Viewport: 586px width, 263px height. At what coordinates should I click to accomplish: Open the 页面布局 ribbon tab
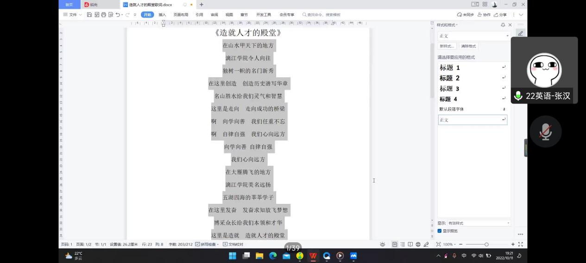tap(181, 15)
